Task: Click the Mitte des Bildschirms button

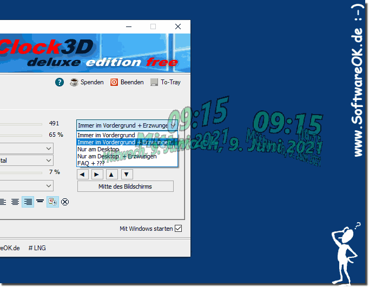Action: click(125, 186)
